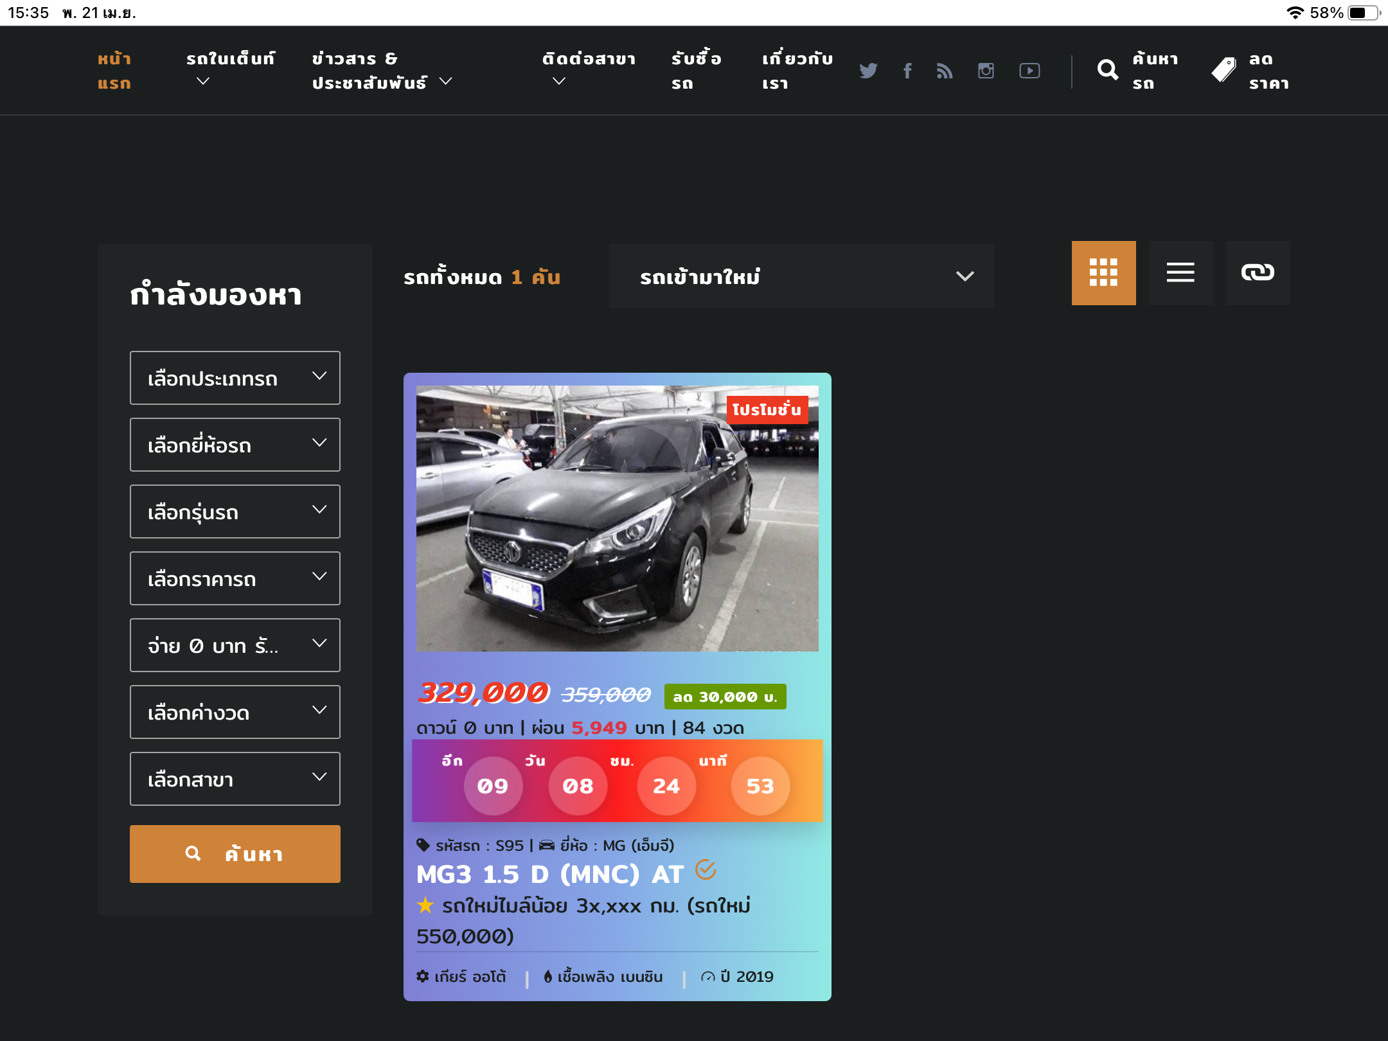This screenshot has width=1388, height=1041.
Task: Click the รถทั้งหมด 1 คัน count text
Action: 482,277
